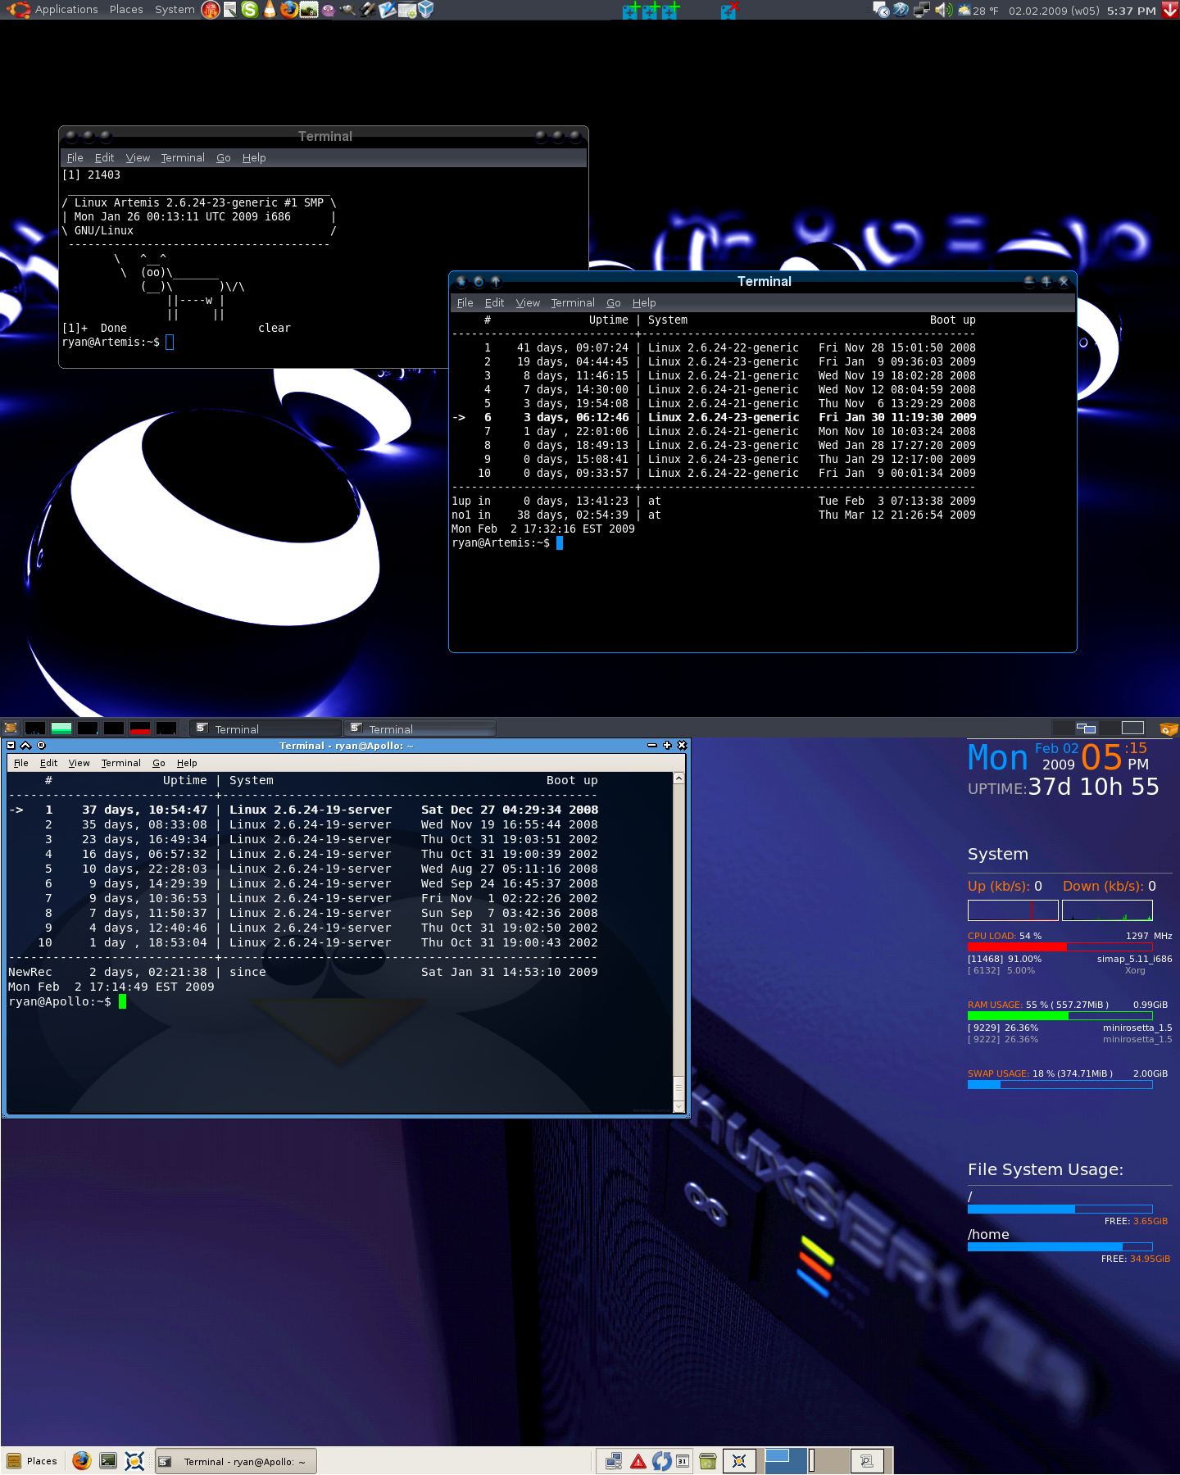Launch Firefox from the bottom panel
The width and height of the screenshot is (1180, 1475).
click(81, 1460)
